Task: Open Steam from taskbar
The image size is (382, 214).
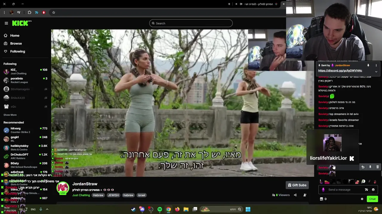Action: (133, 209)
